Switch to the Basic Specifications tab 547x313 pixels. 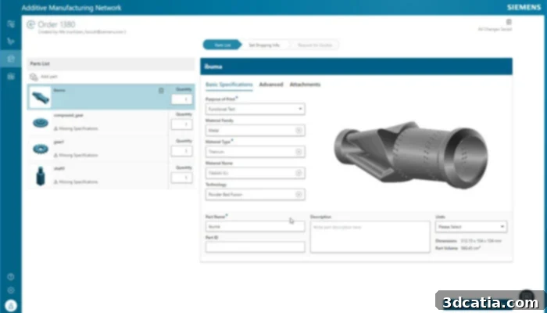point(229,85)
